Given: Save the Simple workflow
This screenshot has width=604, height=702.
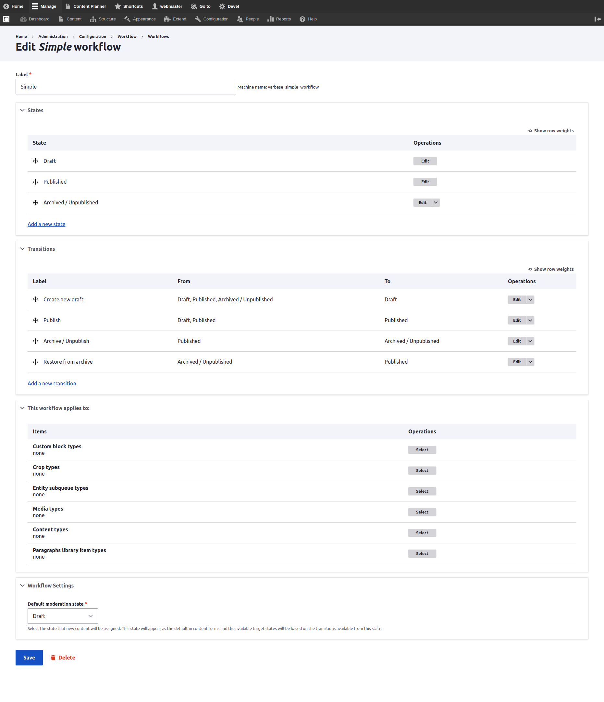Looking at the screenshot, I should pos(29,657).
